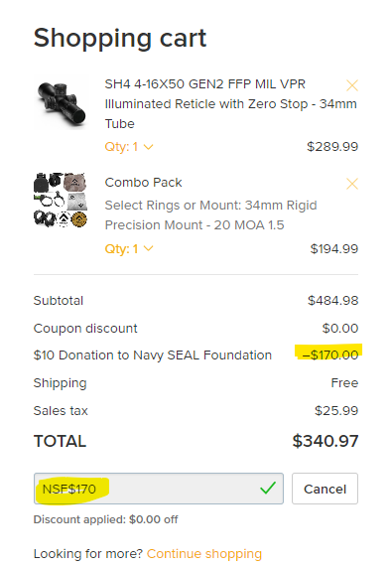Click the coupon code field with NSF$170
Screen dimensions: 390x567
coord(159,489)
